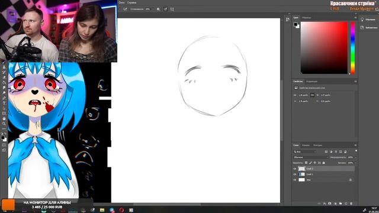Reset default colors in the toolbar

click(2, 134)
